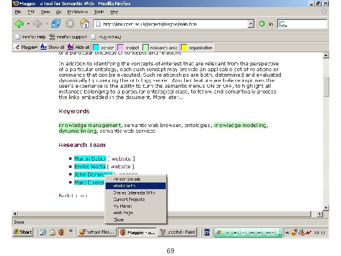Open the Back button history dropdown
The image size is (341, 256).
tap(28, 24)
